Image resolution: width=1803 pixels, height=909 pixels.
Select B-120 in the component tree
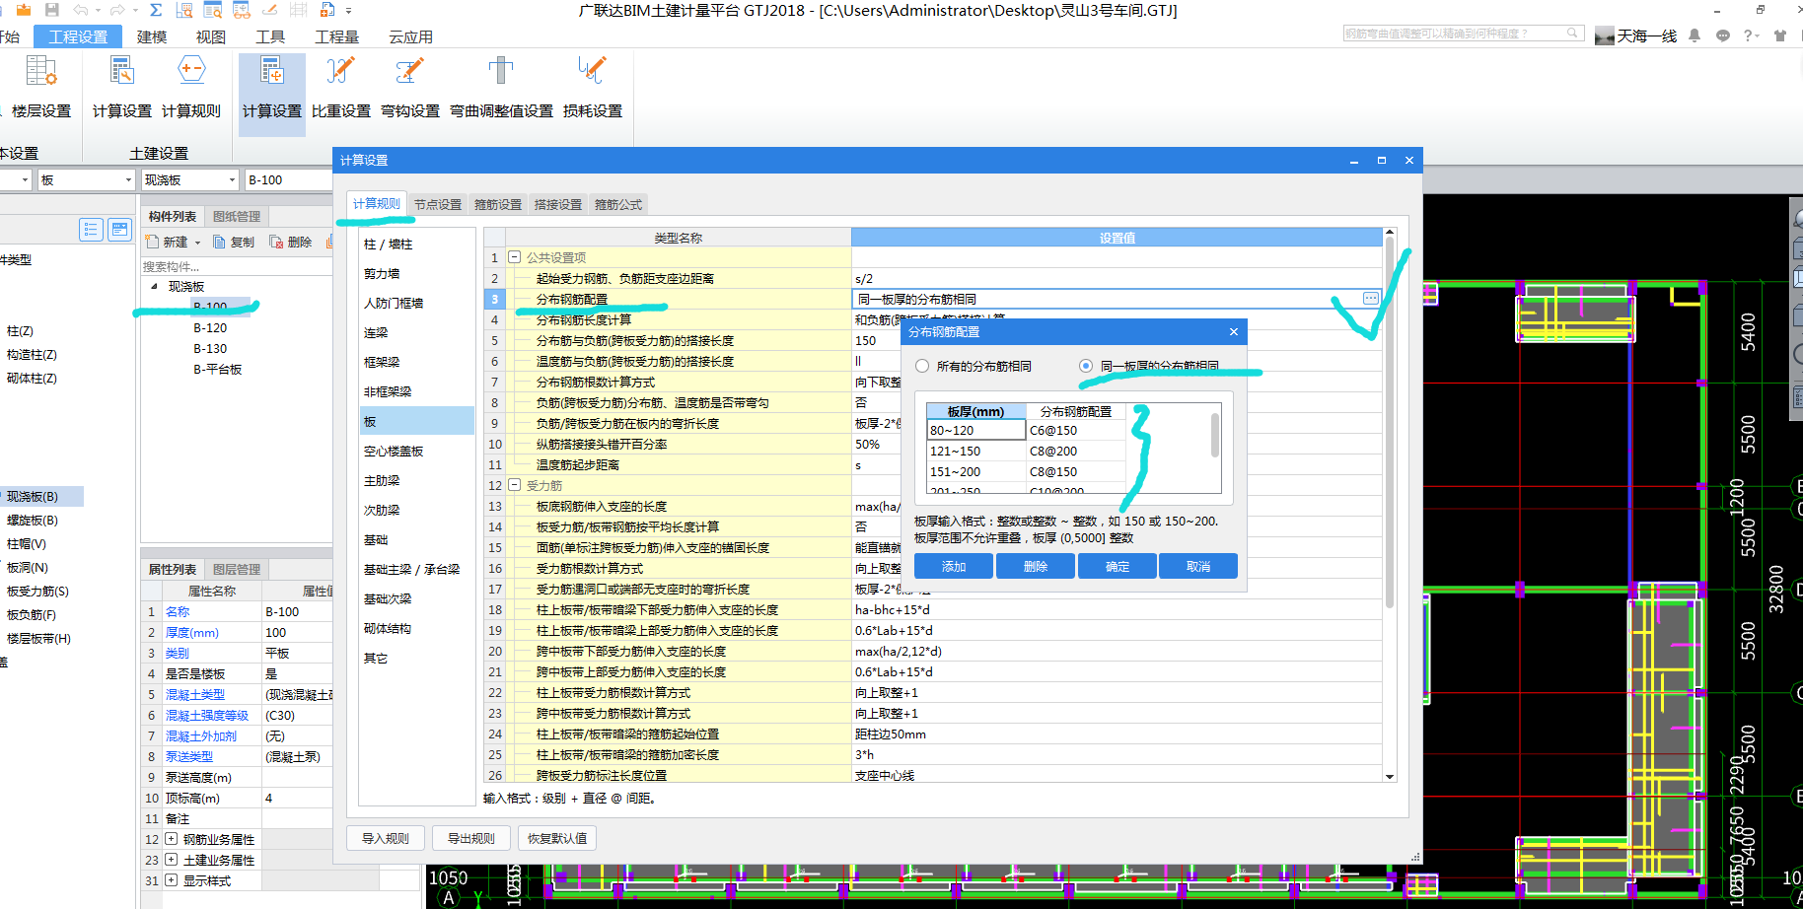tap(210, 327)
